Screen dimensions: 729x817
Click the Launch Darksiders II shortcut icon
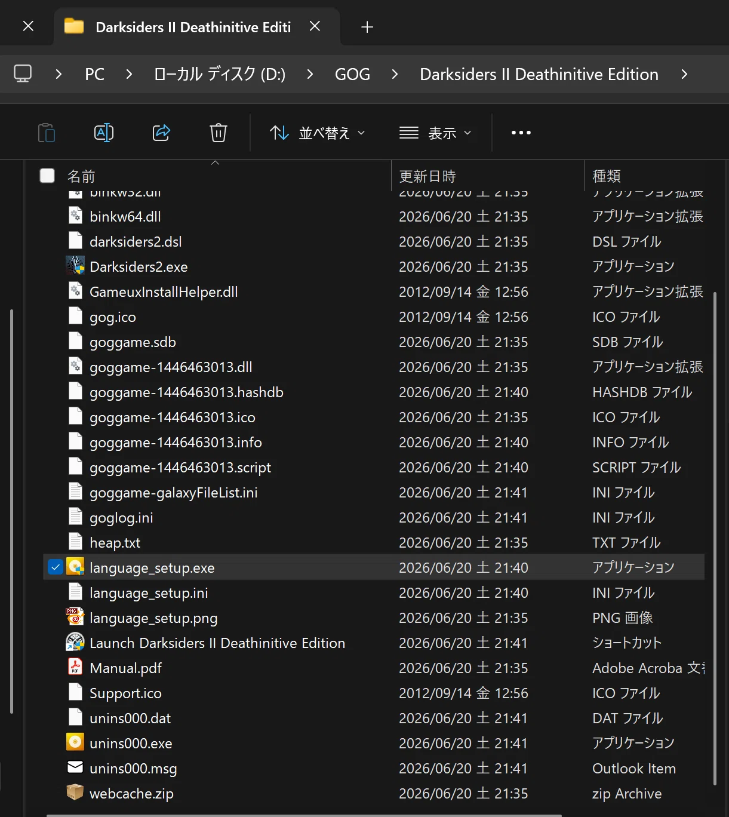coord(75,642)
